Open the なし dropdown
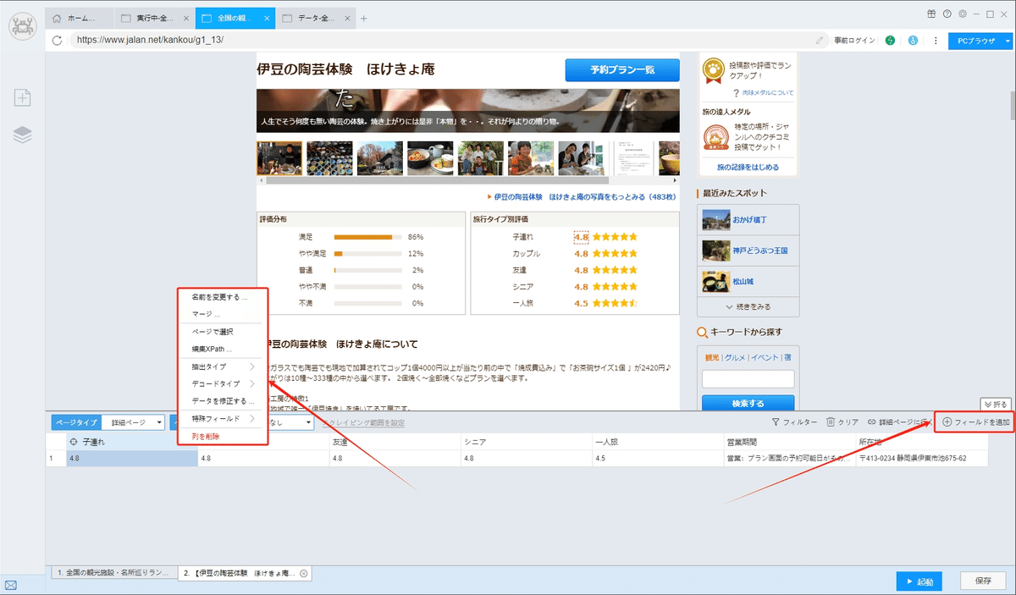The height and width of the screenshot is (595, 1016). pos(291,422)
